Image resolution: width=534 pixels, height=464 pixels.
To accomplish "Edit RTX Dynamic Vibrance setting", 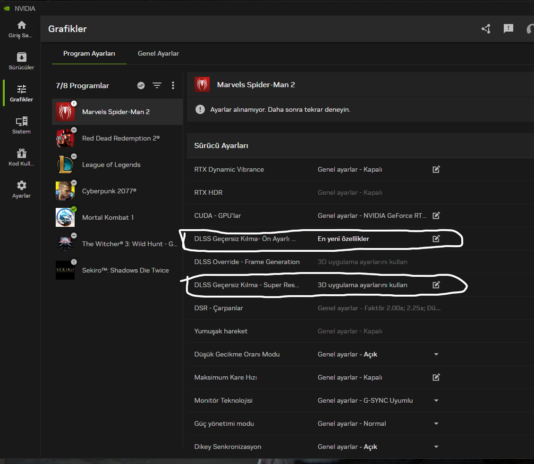I will pyautogui.click(x=436, y=169).
